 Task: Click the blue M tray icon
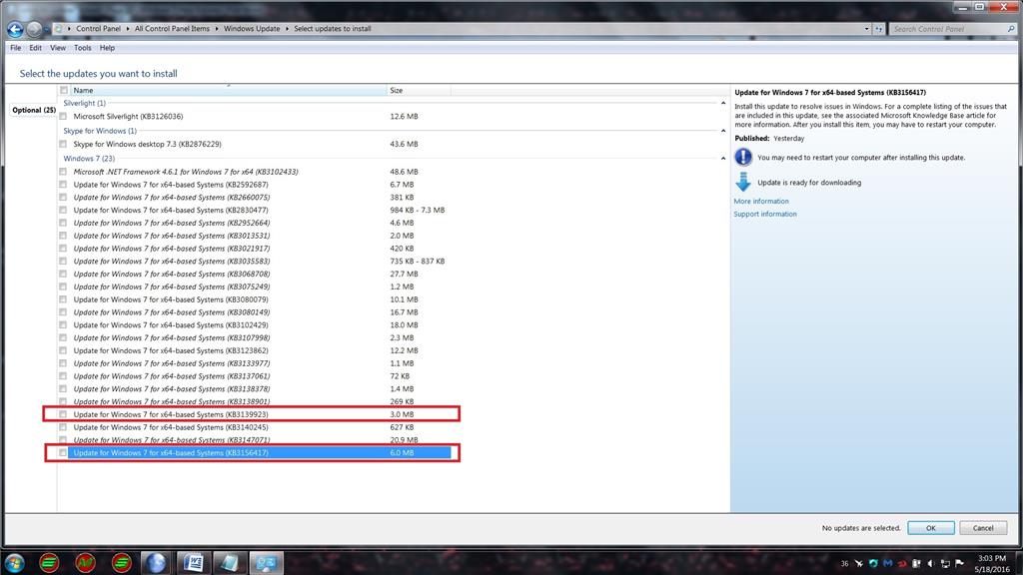point(887,563)
